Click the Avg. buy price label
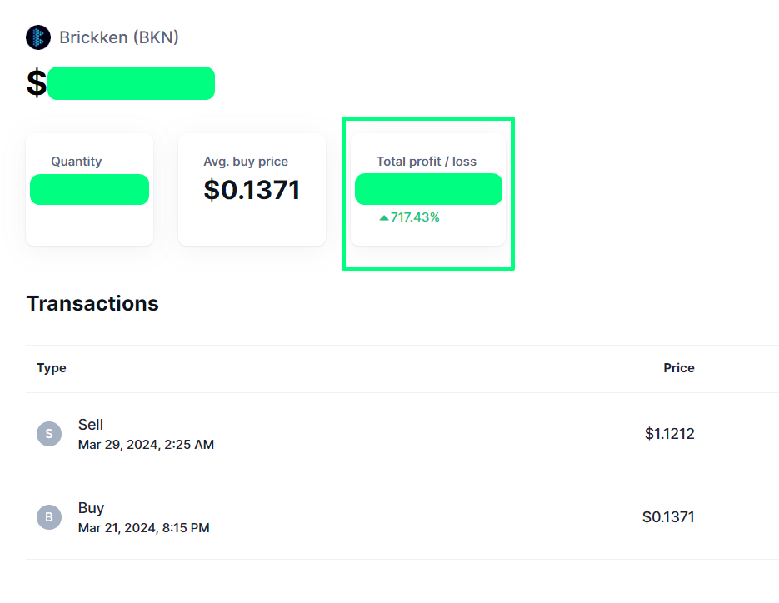The image size is (779, 603). click(x=246, y=162)
